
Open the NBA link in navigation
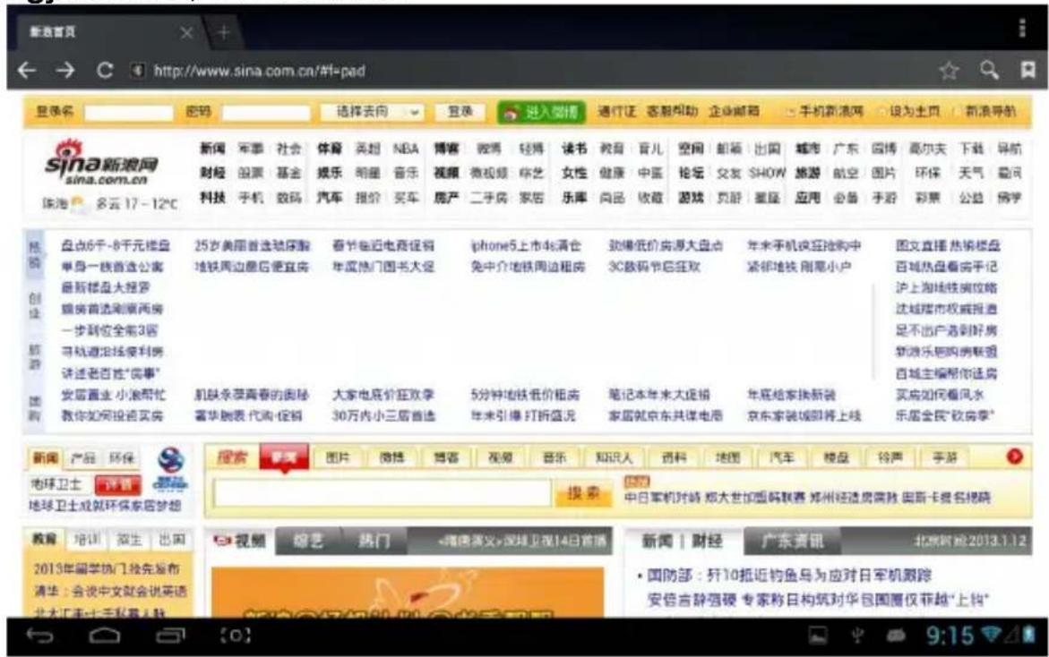pyautogui.click(x=406, y=149)
